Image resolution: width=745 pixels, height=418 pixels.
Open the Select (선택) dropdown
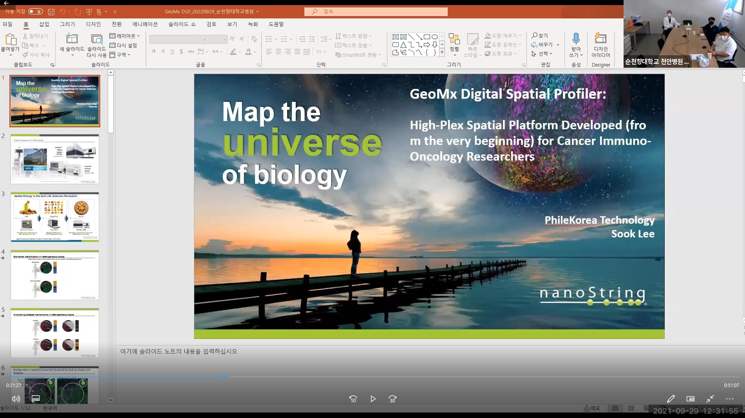click(x=542, y=54)
